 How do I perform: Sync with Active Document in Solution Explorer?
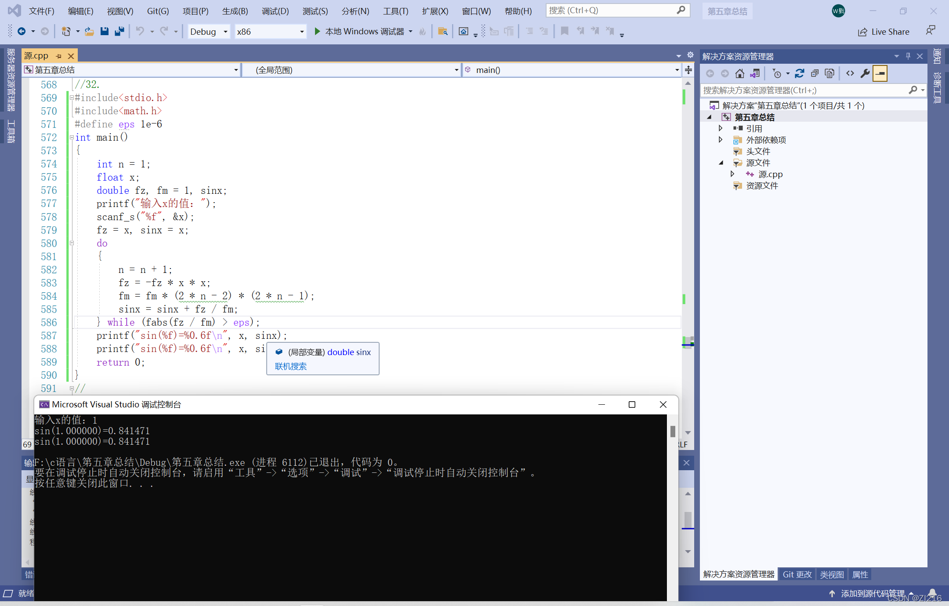[x=800, y=73]
